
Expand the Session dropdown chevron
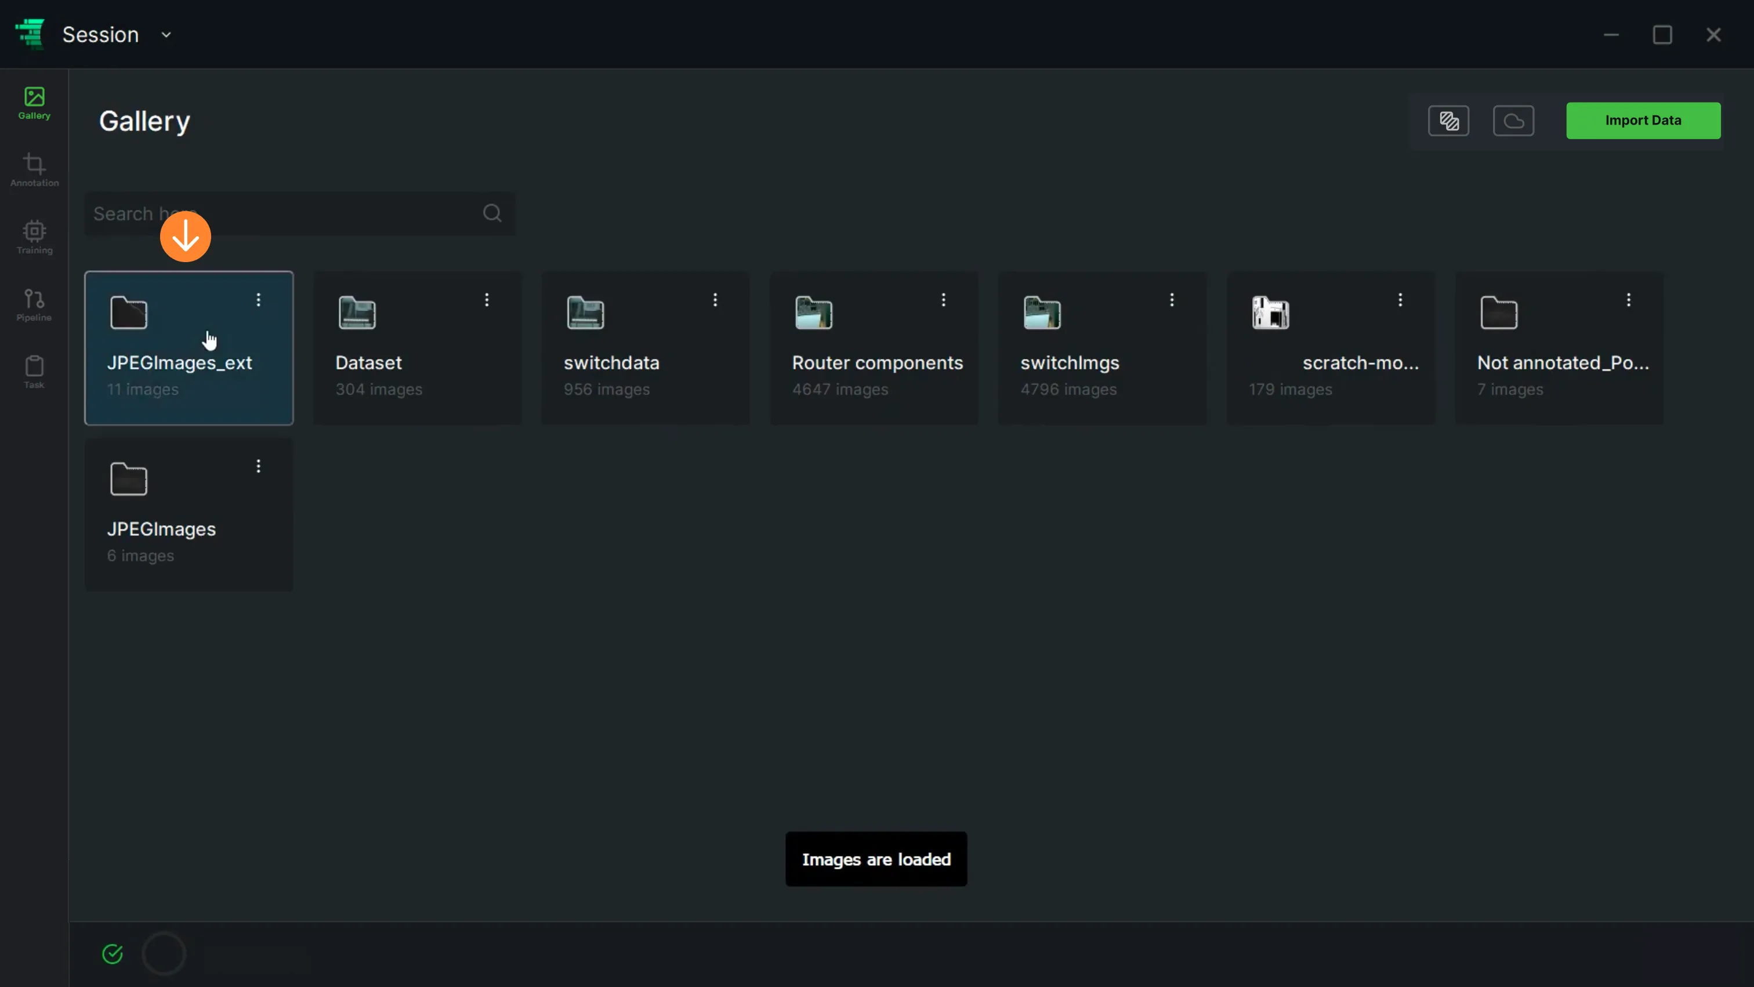166,35
